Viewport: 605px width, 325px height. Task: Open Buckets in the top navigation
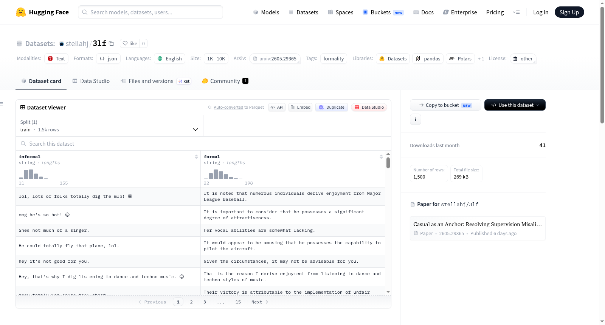(383, 12)
